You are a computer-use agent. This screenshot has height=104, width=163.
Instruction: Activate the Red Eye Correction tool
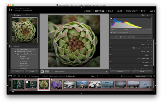pos(121,37)
